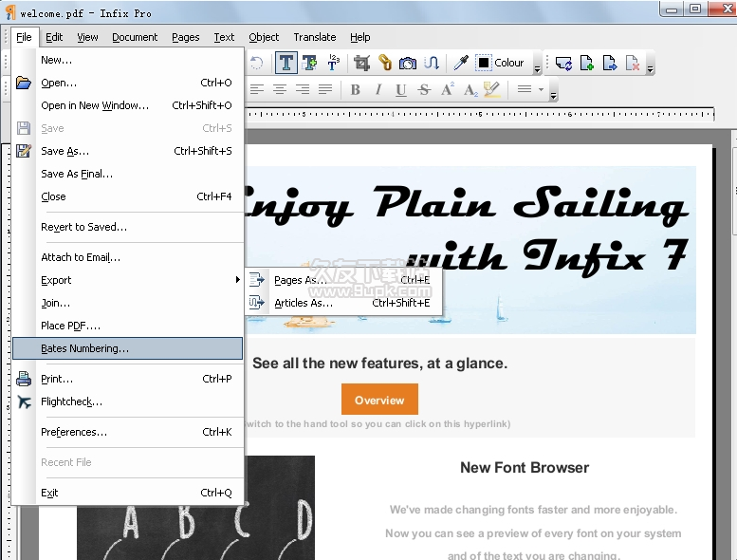The height and width of the screenshot is (560, 737).
Task: Click the undo rotate arrow icon
Action: pyautogui.click(x=257, y=63)
